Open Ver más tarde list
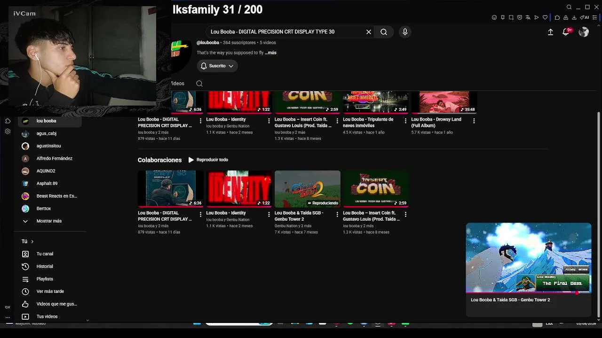The image size is (602, 338). (50, 292)
